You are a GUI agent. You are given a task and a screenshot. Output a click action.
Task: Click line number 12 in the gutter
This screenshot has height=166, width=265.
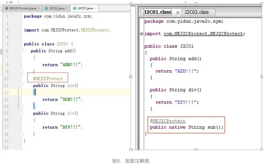pos(6,92)
